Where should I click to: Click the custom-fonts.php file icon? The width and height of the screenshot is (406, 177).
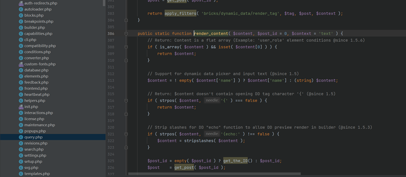pyautogui.click(x=21, y=64)
